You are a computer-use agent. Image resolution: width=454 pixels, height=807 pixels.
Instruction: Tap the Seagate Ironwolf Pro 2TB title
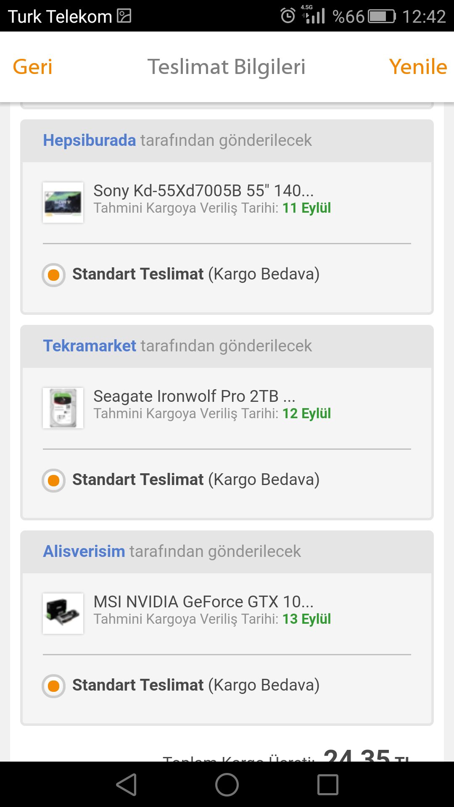pos(194,396)
